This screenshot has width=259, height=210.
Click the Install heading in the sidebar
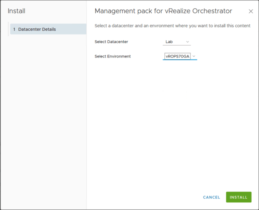16,11
